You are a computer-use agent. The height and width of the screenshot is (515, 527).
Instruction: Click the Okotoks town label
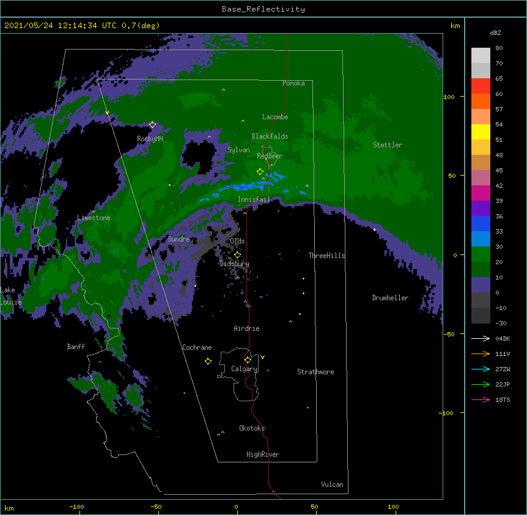252,428
